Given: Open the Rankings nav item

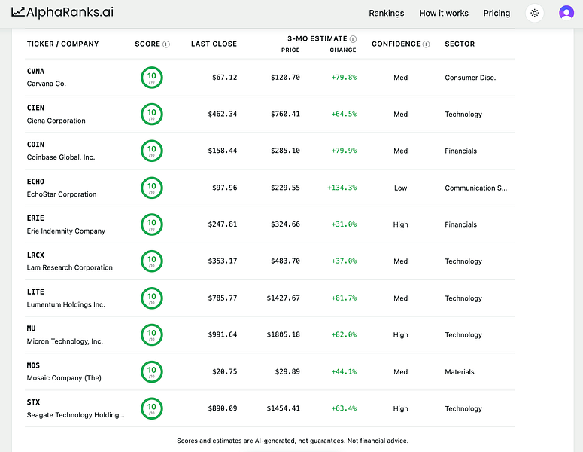Looking at the screenshot, I should click(x=387, y=13).
